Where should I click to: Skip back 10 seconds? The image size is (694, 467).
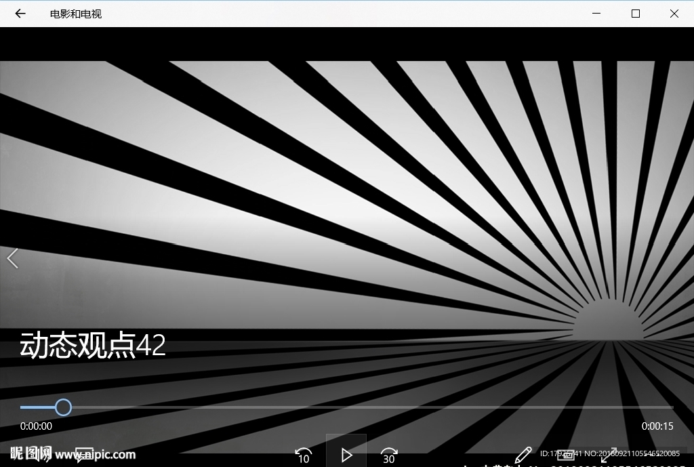(x=304, y=455)
